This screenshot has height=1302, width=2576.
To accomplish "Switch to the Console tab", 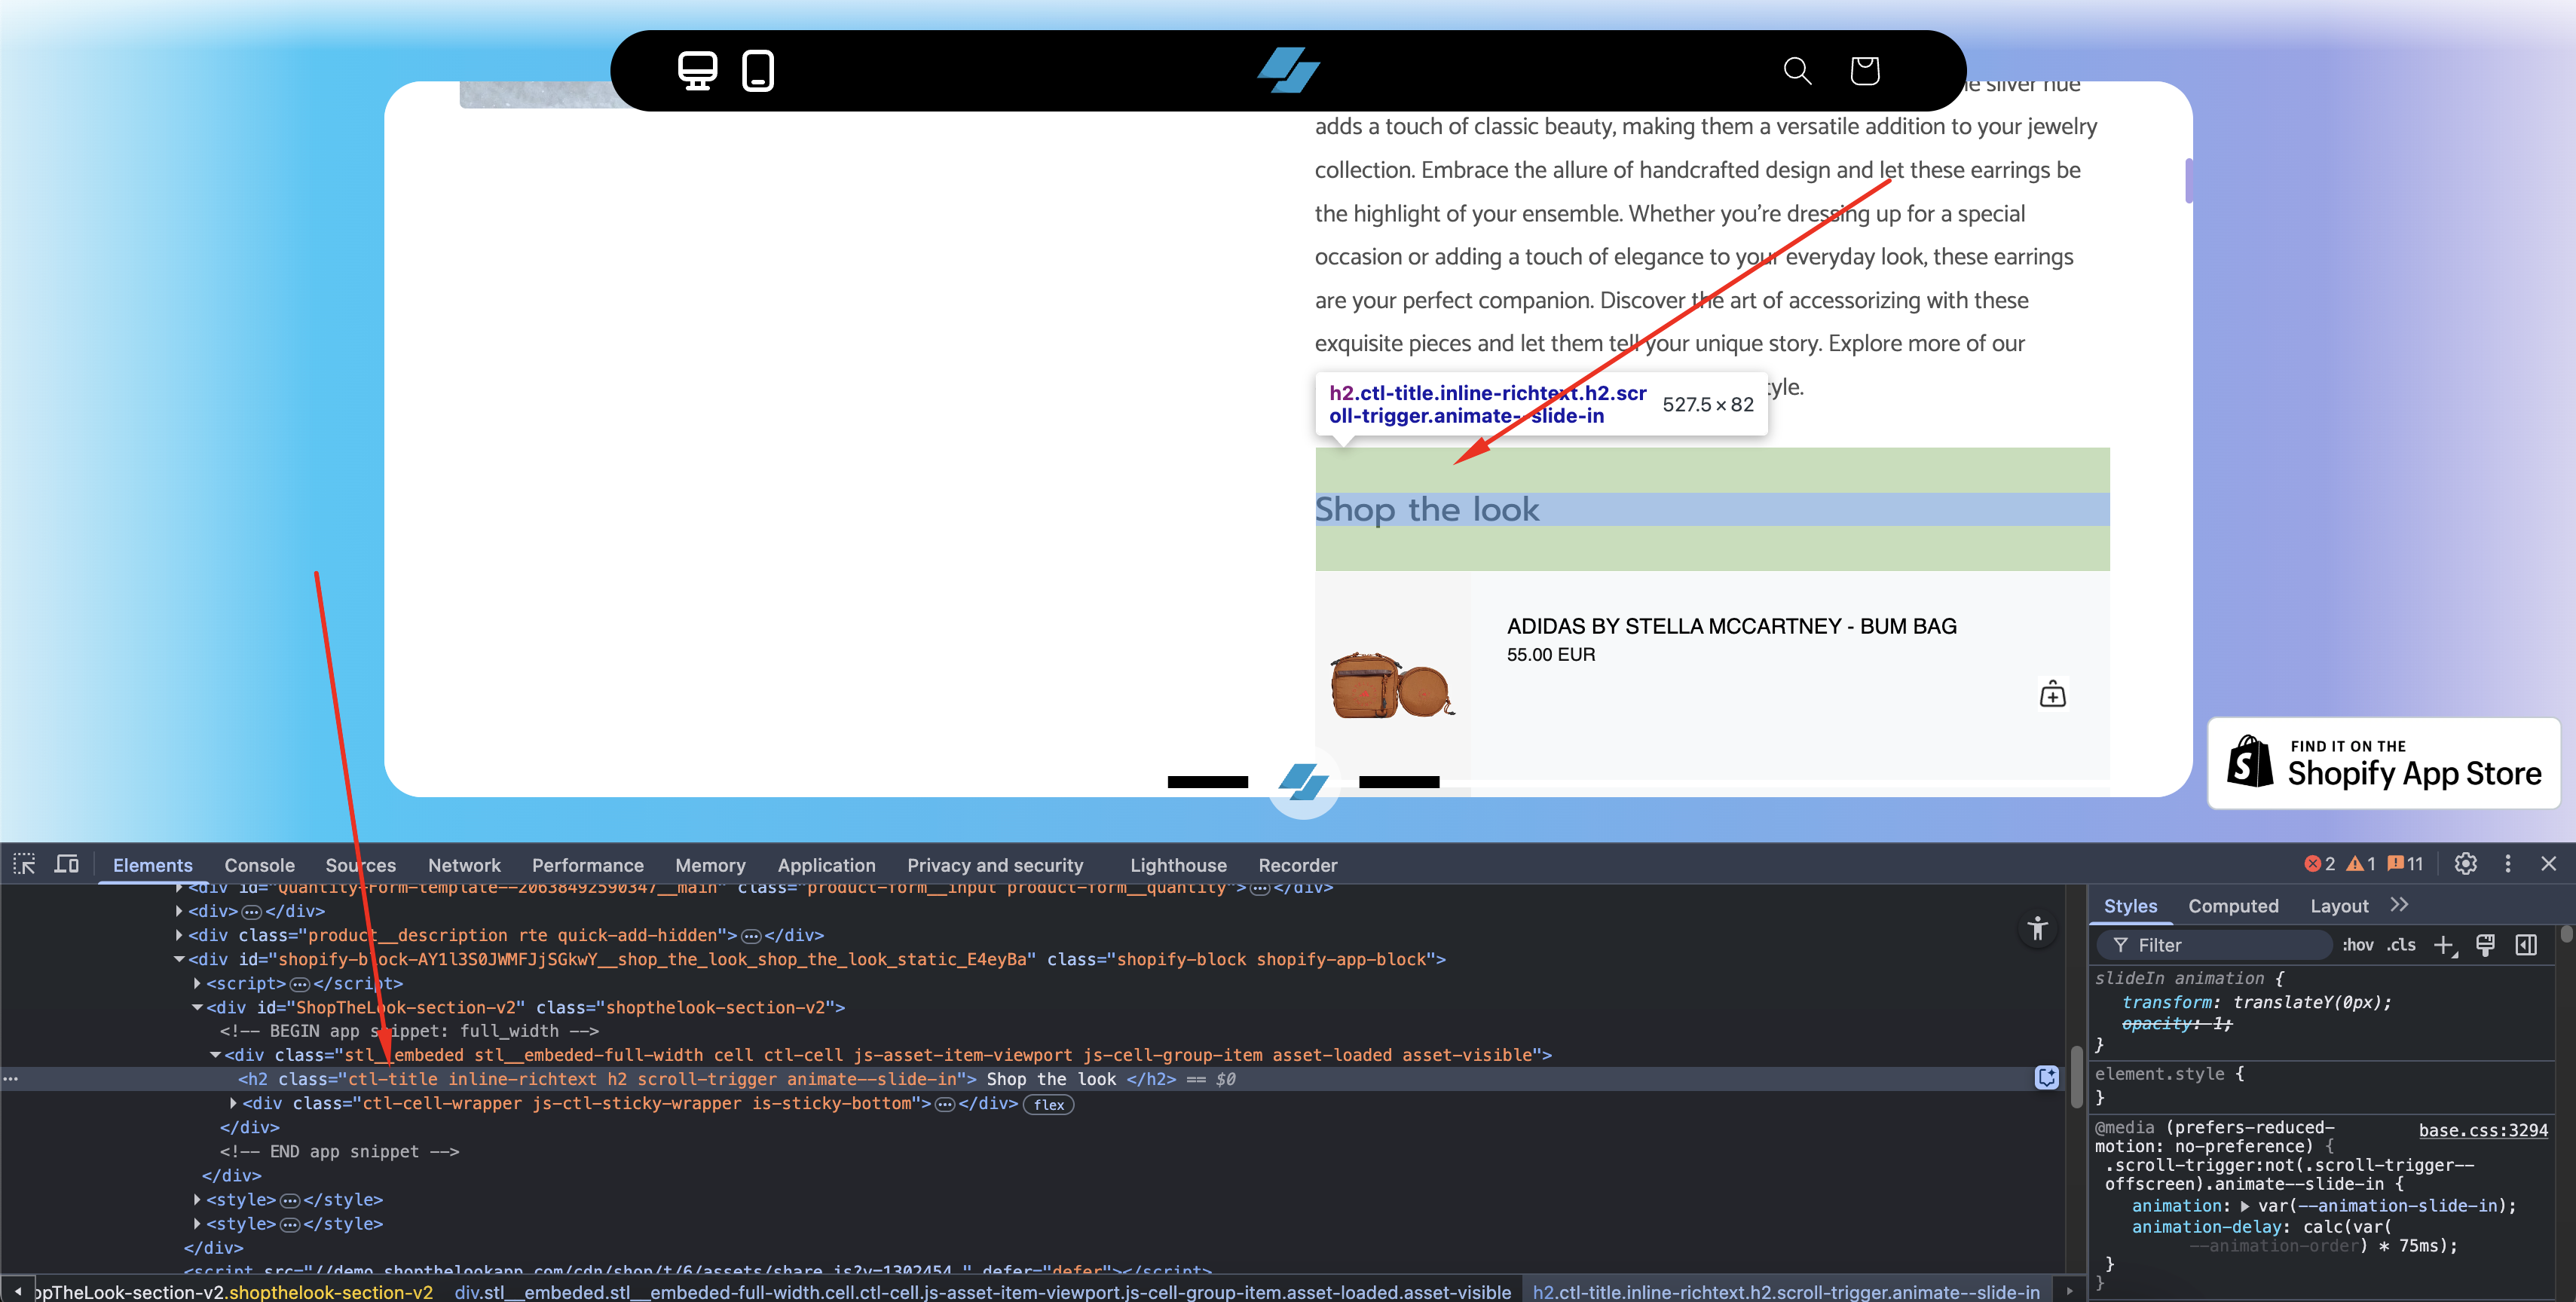I will click(x=259, y=865).
